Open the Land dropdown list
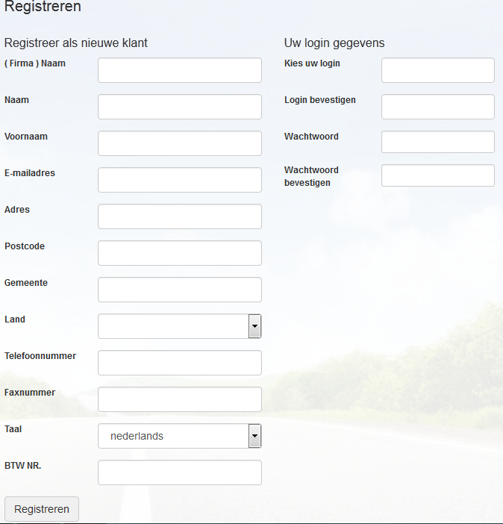This screenshot has height=524, width=503. click(x=179, y=326)
